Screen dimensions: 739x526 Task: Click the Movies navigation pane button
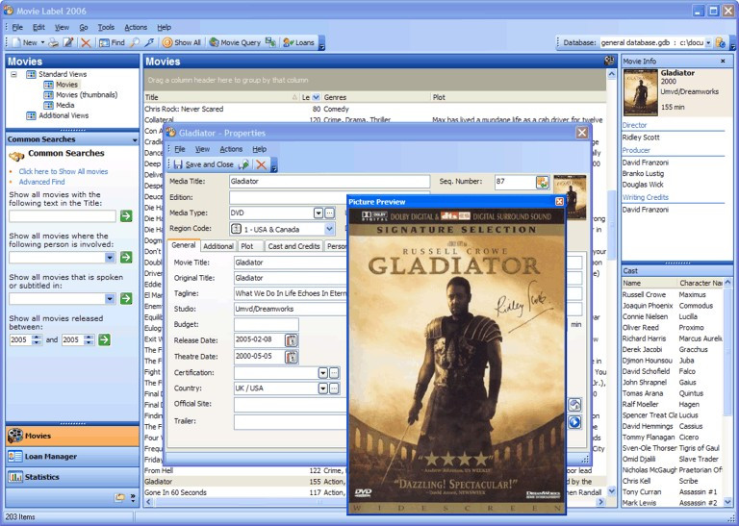pyautogui.click(x=72, y=436)
